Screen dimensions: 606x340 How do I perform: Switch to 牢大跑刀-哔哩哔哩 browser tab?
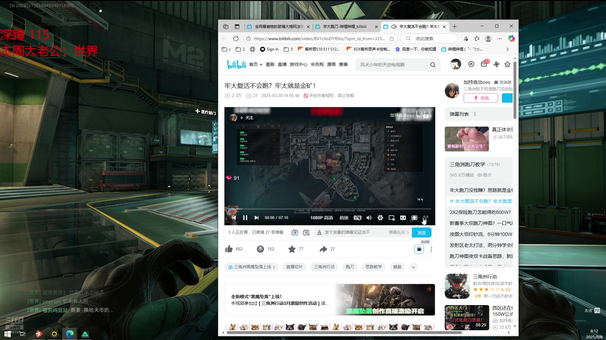pos(346,27)
